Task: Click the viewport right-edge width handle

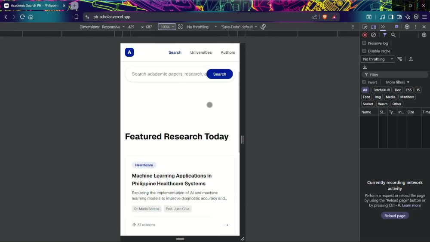Action: point(242,140)
